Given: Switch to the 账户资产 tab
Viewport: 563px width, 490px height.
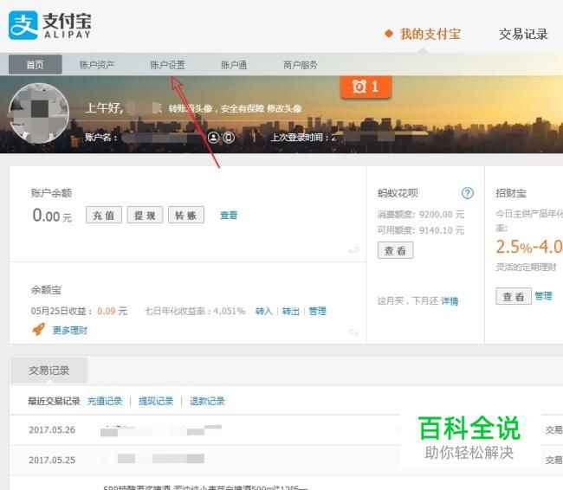Looking at the screenshot, I should (x=97, y=65).
